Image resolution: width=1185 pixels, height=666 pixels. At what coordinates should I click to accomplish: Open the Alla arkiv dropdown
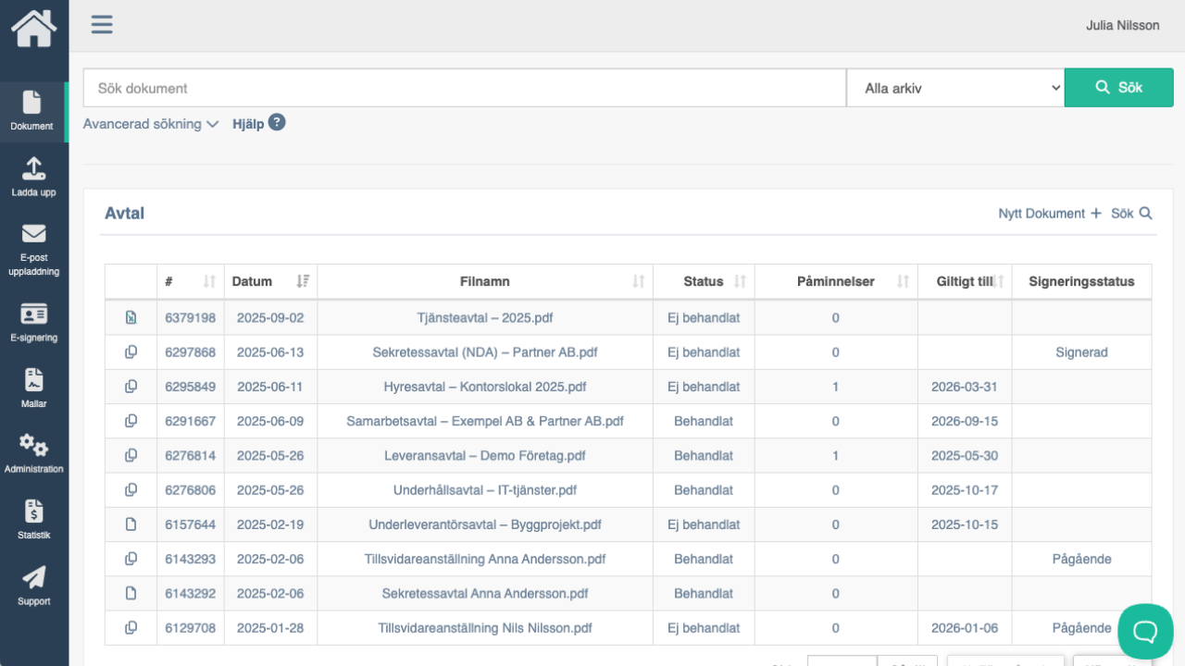click(x=955, y=88)
